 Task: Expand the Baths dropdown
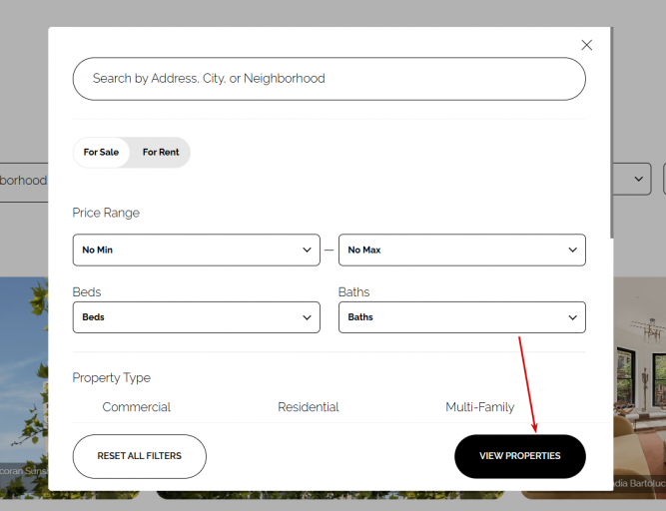tap(461, 317)
